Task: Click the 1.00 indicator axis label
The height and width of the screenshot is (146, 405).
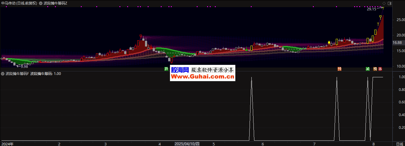Action: click(x=402, y=77)
